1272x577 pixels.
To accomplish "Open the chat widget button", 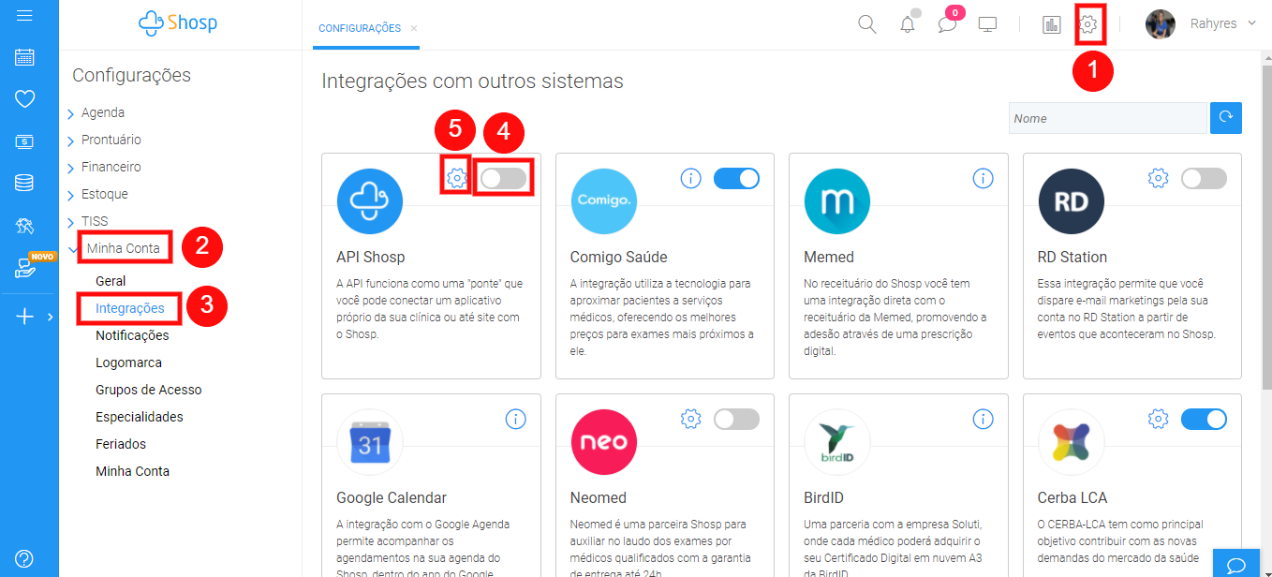I will click(x=1236, y=563).
